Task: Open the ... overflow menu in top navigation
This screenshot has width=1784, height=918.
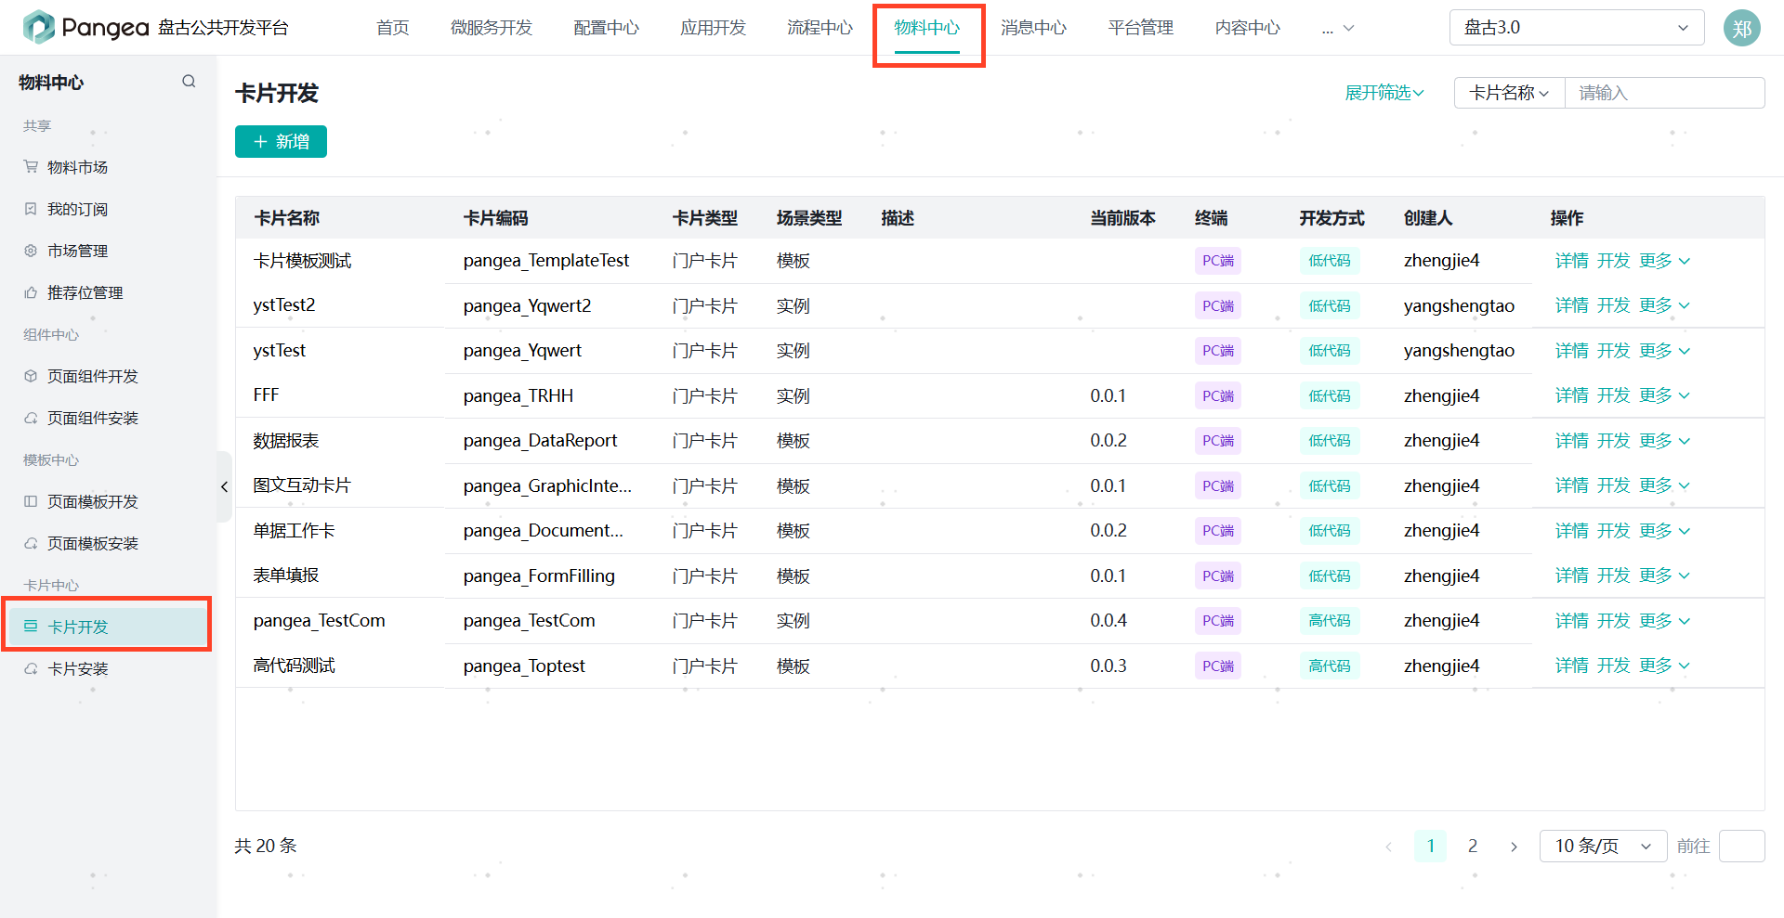Action: pos(1338,29)
